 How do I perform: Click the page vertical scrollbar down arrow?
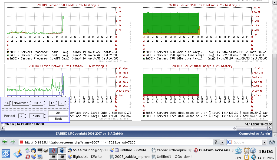275,135
